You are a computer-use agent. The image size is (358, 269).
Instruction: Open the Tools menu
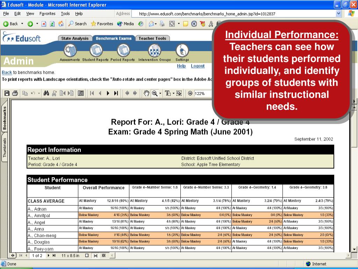[65, 14]
